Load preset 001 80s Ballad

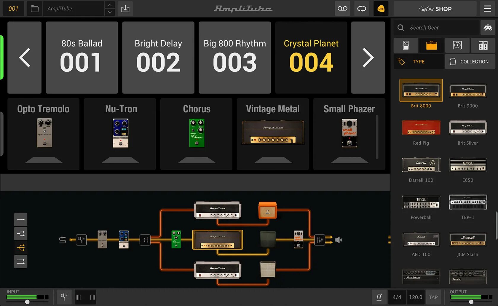coord(82,58)
